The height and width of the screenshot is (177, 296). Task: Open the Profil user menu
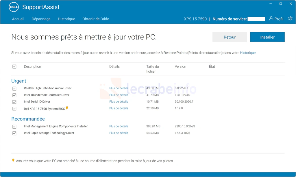click(x=276, y=19)
